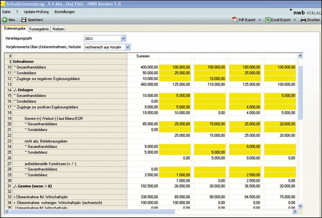322x218 pixels.
Task: Open the Veranlagungsjahr 2011 dropdown
Action: [x=123, y=38]
